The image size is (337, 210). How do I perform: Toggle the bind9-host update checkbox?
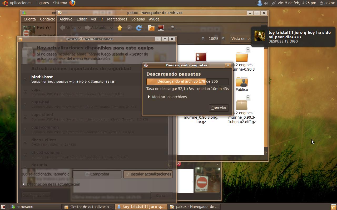click(x=25, y=79)
